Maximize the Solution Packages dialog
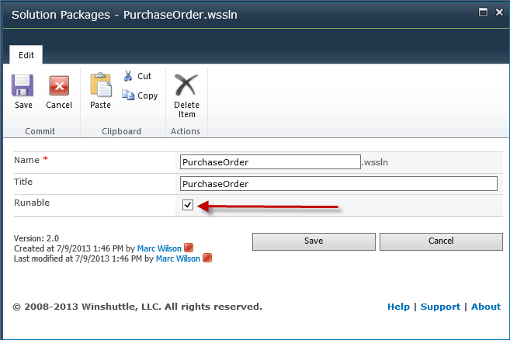This screenshot has width=510, height=340. [483, 12]
